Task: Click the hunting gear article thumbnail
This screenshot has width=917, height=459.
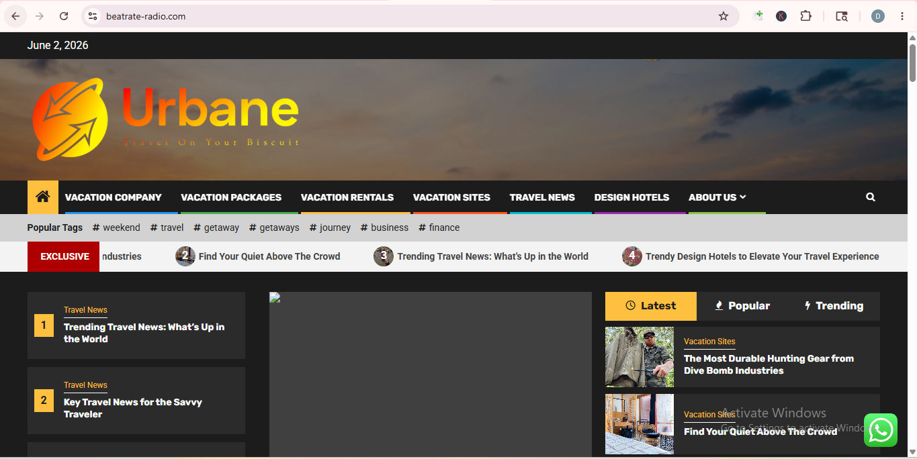Action: [640, 357]
